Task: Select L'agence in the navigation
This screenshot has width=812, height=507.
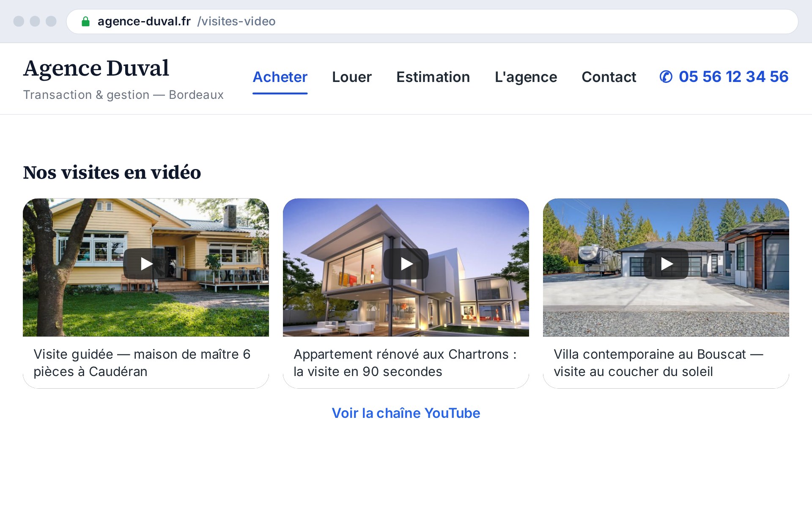Action: (x=526, y=77)
